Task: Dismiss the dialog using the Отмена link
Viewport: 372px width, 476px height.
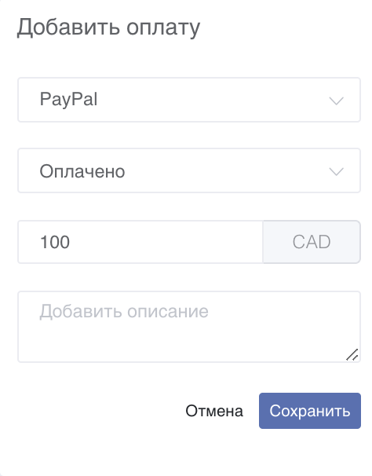Action: pos(214,411)
